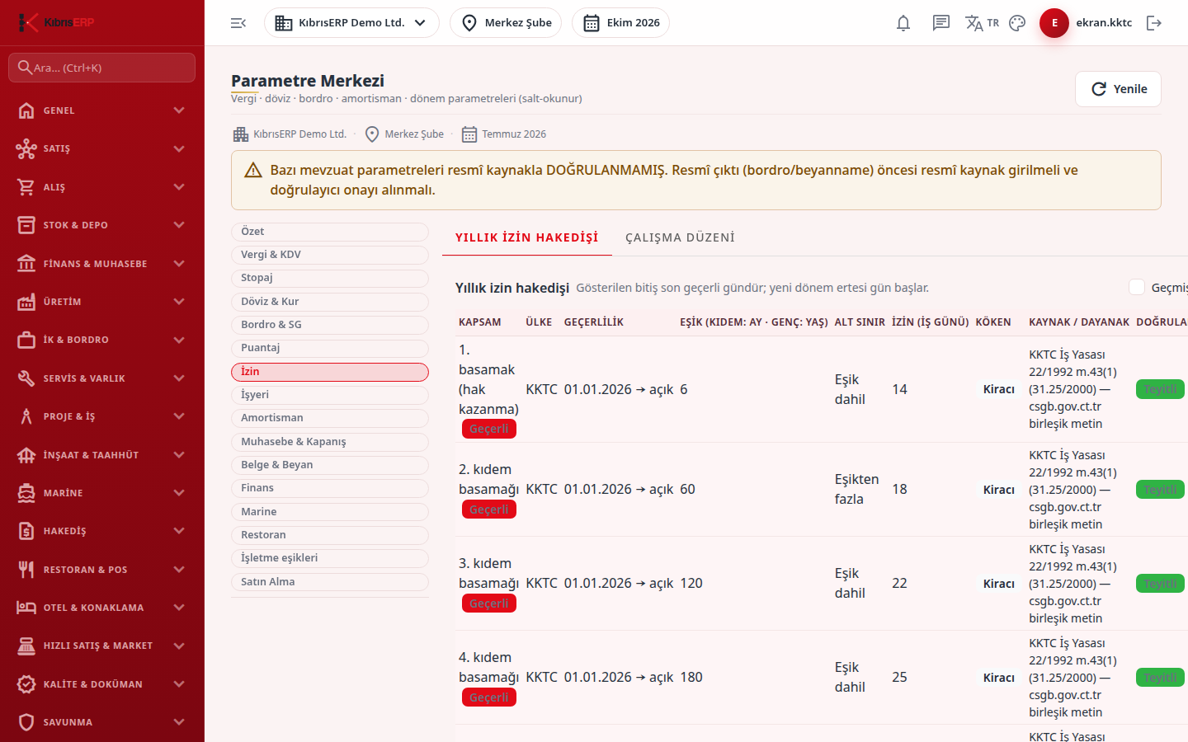1188x742 pixels.
Task: Open the Satın Alma section
Action: (330, 582)
